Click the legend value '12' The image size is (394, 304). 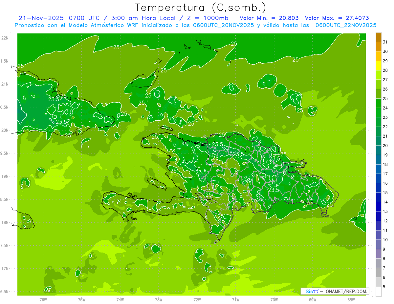click(385, 221)
